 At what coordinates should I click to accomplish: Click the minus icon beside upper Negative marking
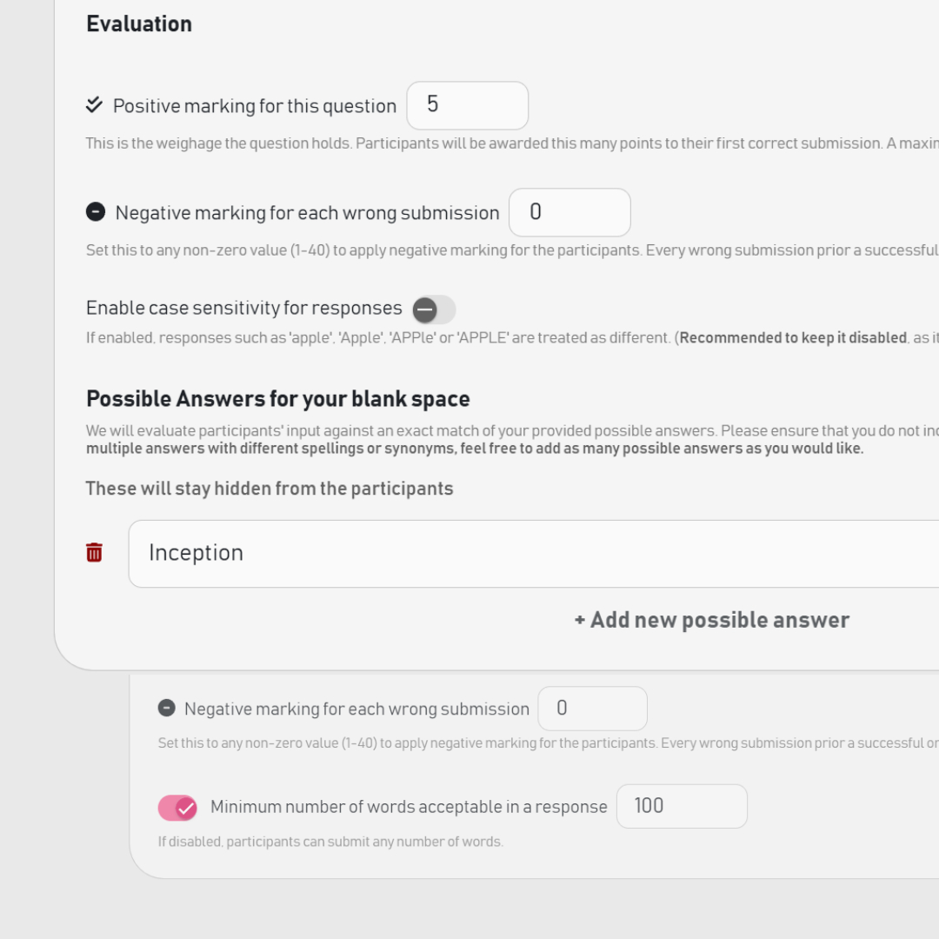click(96, 211)
